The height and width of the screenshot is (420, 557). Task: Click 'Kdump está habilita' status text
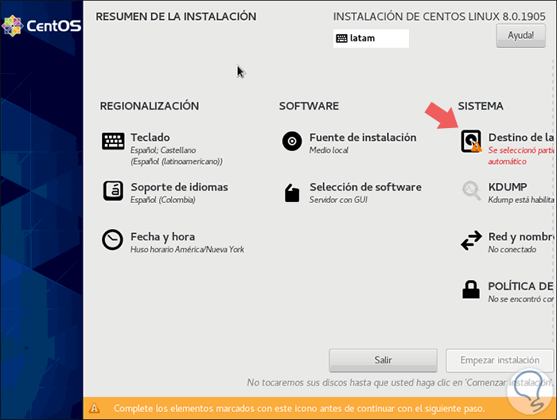tap(520, 200)
